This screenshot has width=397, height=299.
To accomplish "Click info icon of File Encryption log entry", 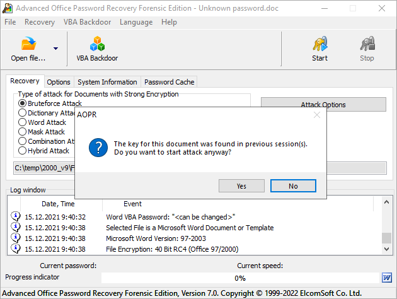I will click(x=16, y=249).
